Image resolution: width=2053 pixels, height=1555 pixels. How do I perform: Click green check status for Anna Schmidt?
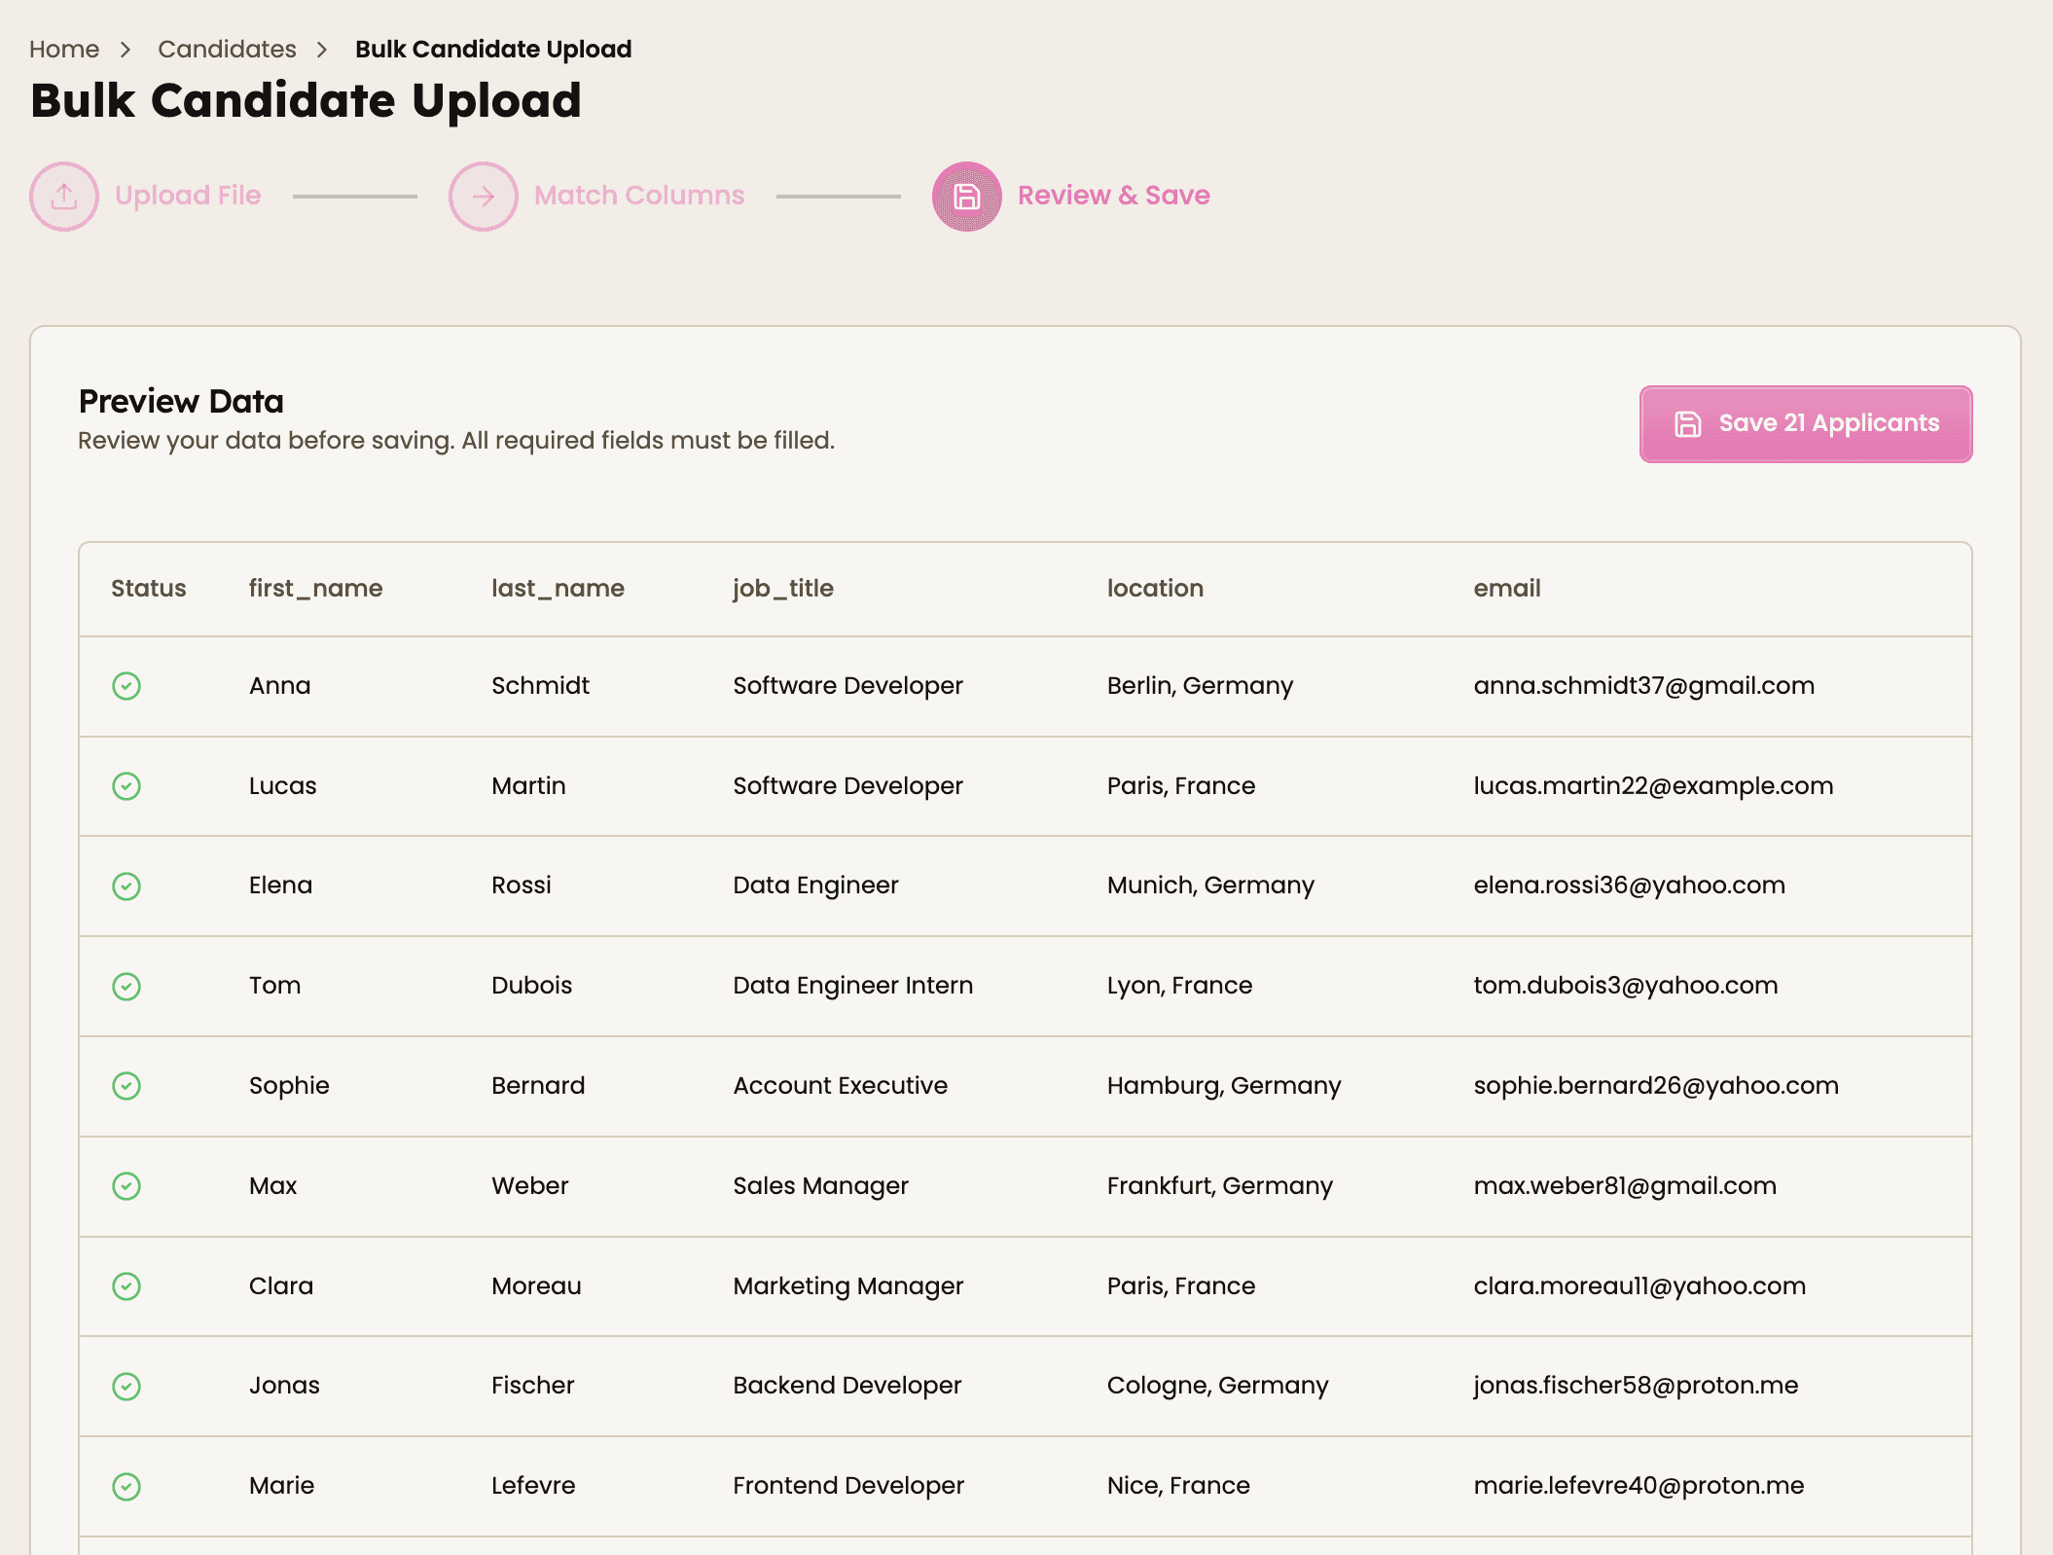click(x=126, y=686)
